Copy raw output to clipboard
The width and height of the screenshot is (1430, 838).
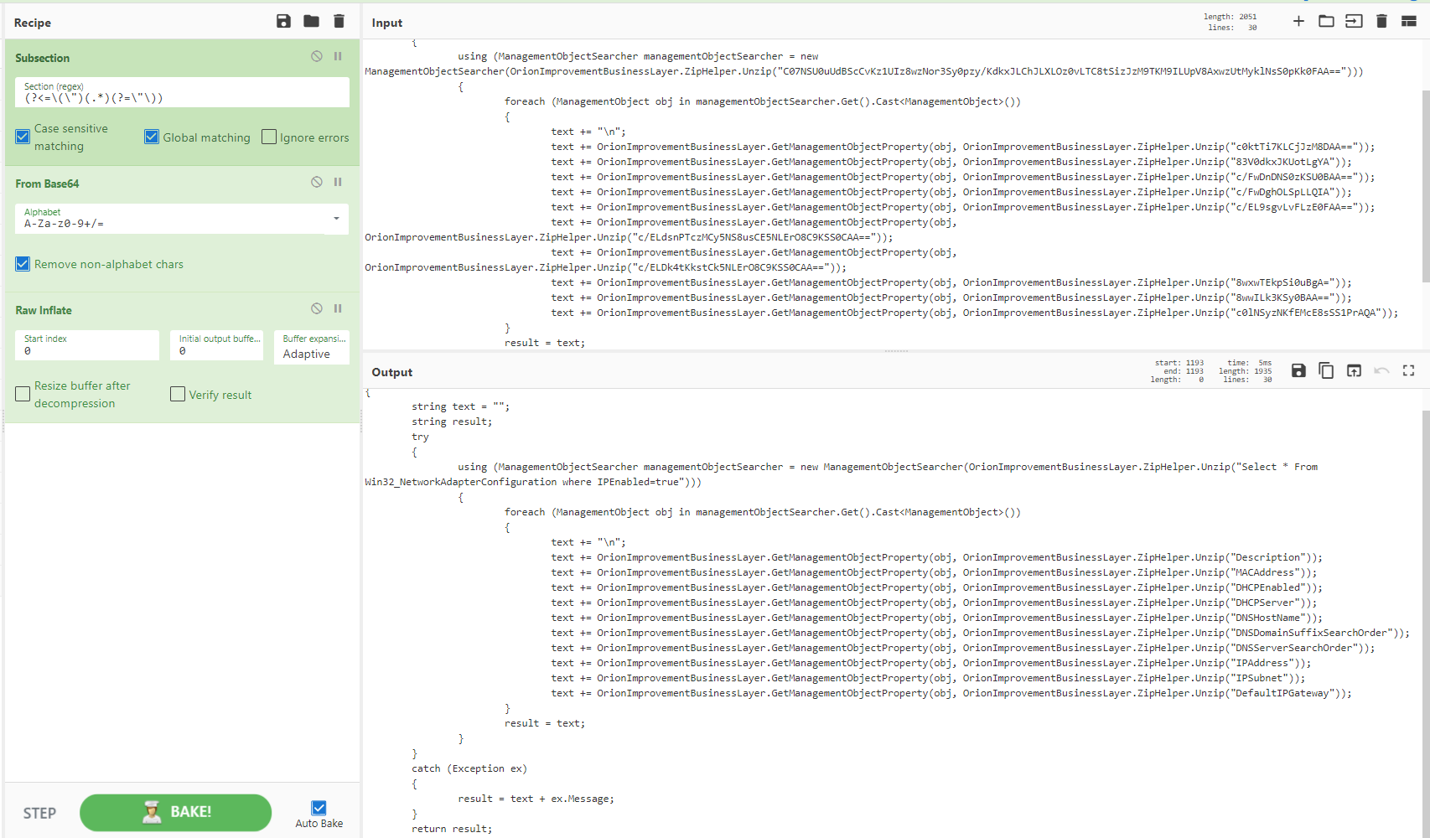(x=1326, y=370)
